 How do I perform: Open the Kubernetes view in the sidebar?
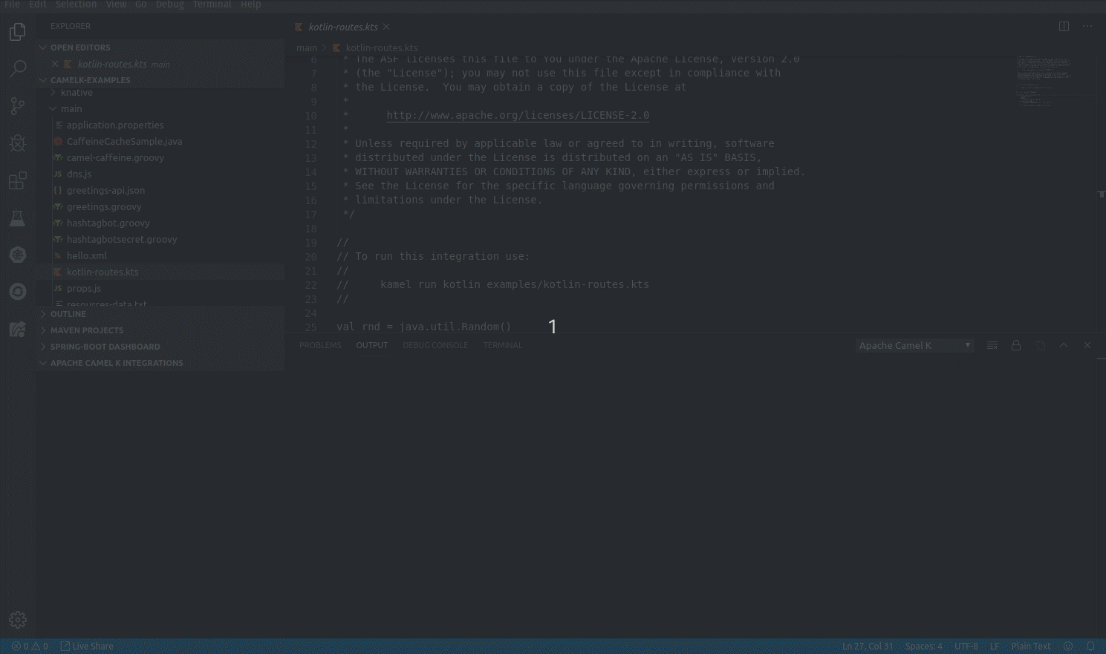[17, 255]
